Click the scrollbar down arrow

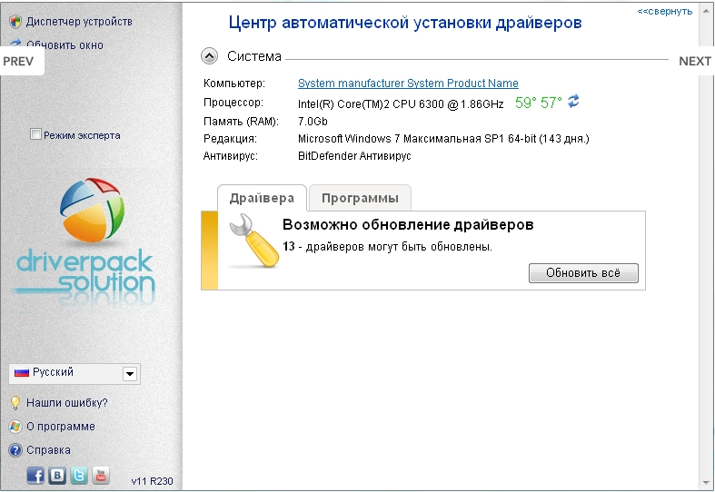[706, 483]
